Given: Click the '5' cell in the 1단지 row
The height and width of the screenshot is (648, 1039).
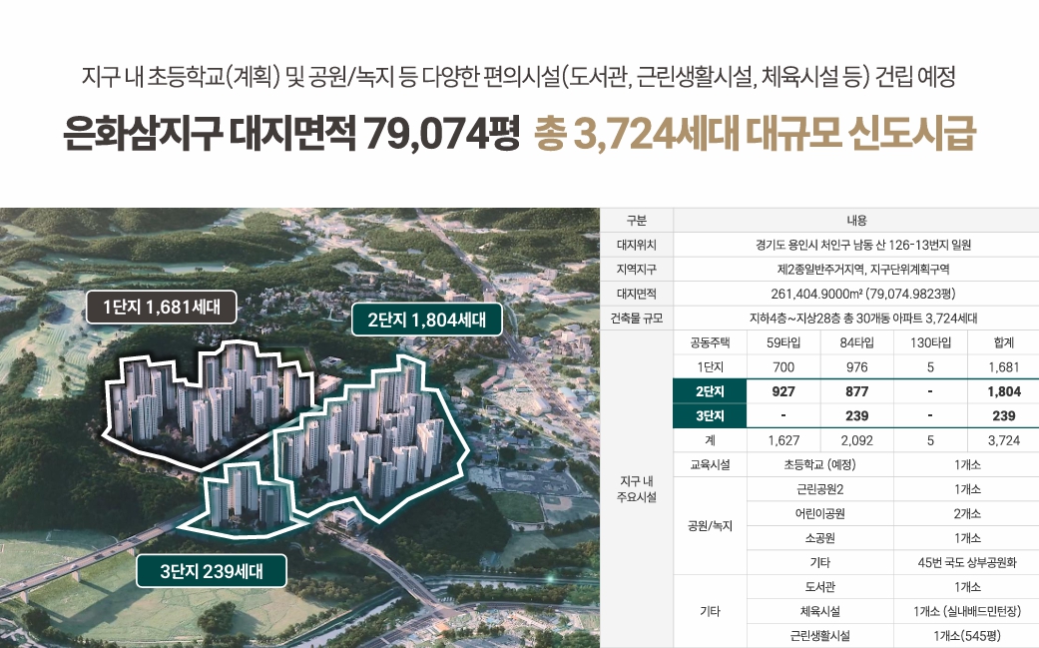Looking at the screenshot, I should [x=930, y=367].
